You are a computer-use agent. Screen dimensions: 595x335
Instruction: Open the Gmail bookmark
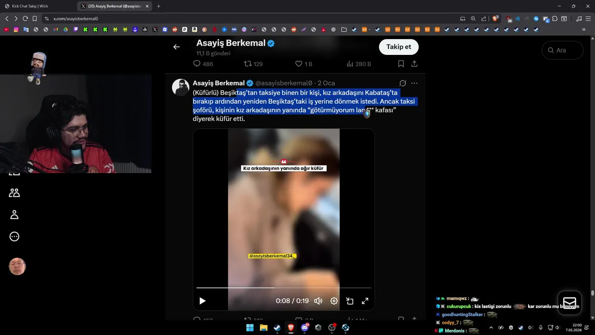56,29
